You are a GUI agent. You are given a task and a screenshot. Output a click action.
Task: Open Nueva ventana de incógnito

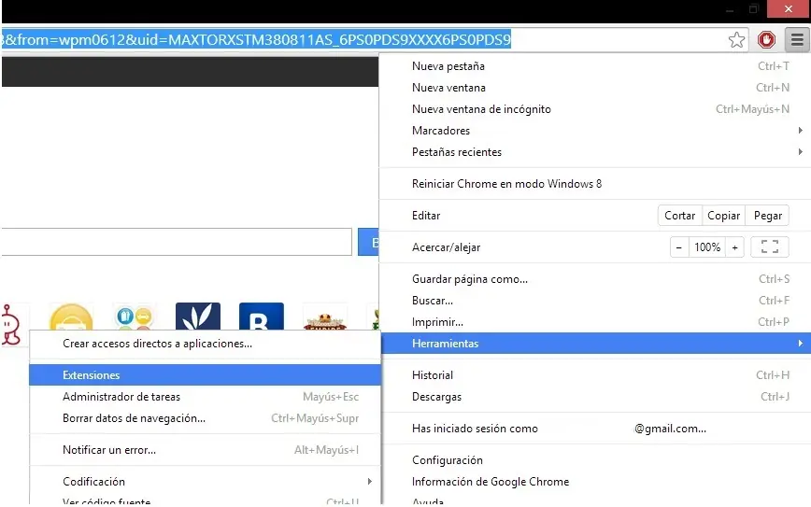[x=595, y=109]
